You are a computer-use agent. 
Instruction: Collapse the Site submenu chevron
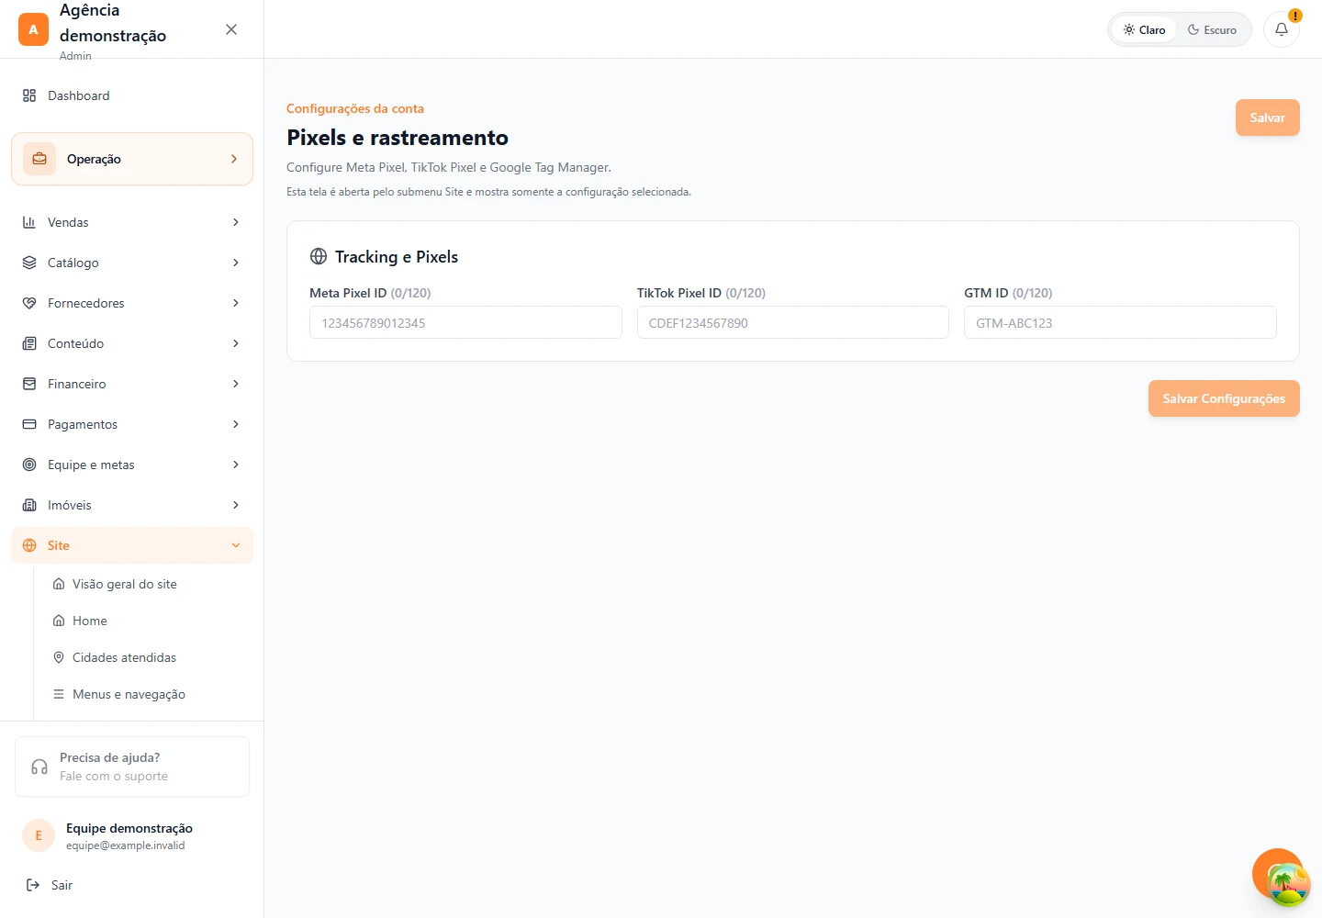click(x=236, y=545)
